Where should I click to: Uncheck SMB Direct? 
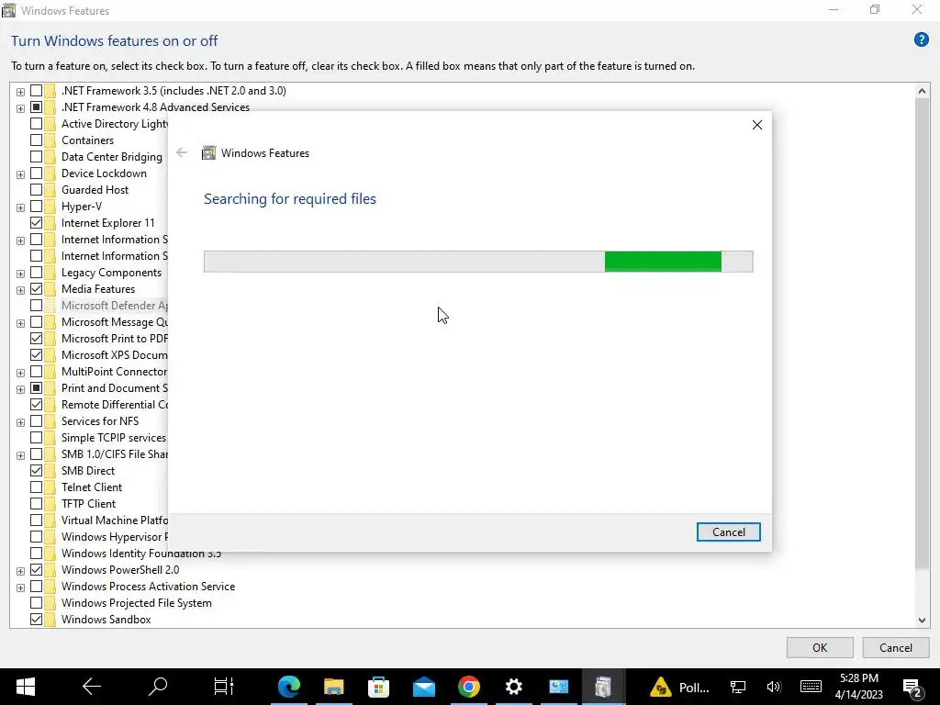click(36, 471)
